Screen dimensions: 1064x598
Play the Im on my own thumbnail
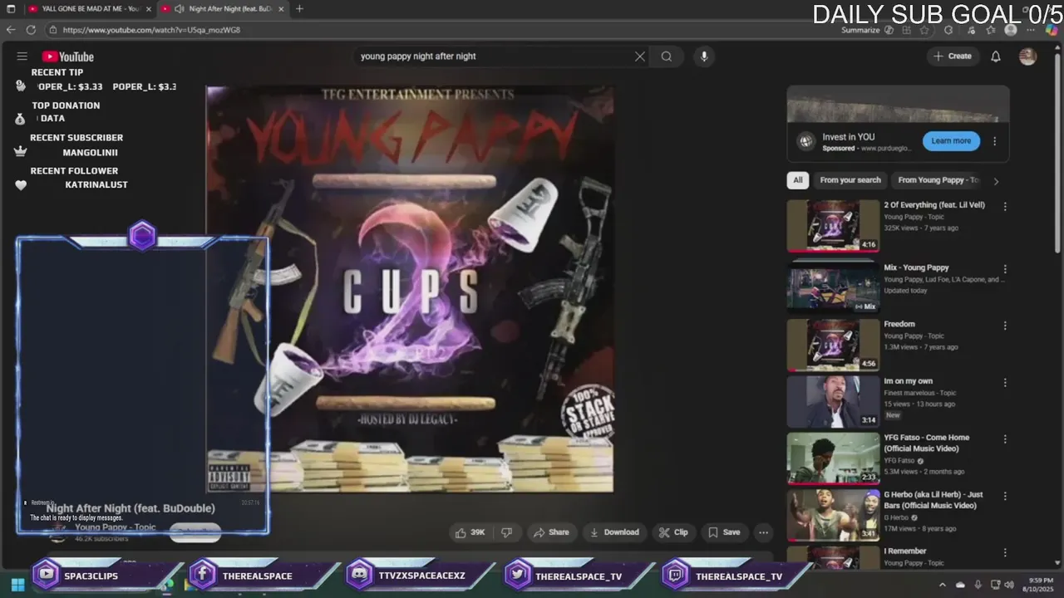(x=833, y=401)
